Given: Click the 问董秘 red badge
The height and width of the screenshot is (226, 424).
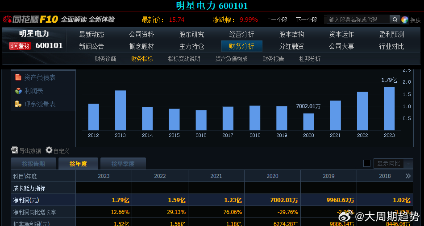Looking at the screenshot, I should point(20,46).
